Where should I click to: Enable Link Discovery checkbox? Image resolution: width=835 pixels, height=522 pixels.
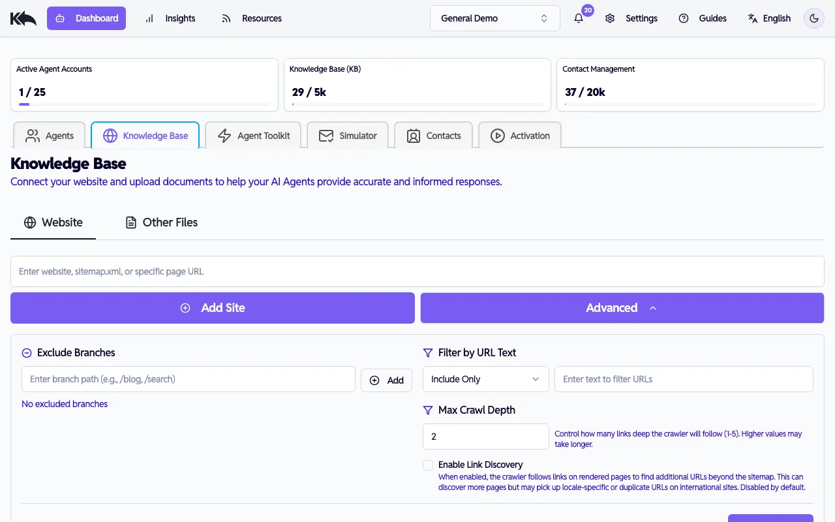[428, 465]
